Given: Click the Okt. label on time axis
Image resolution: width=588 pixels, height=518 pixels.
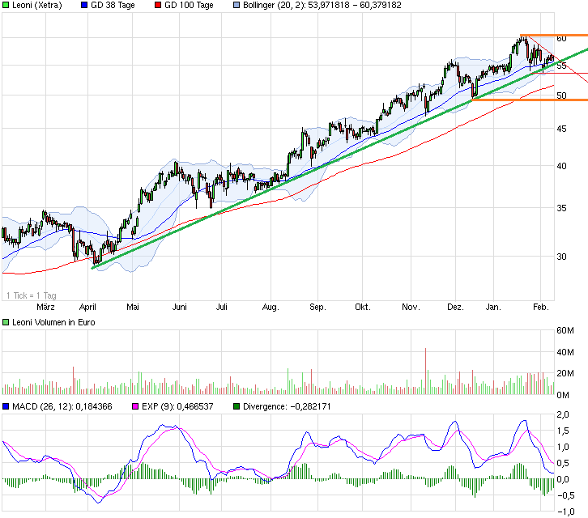Looking at the screenshot, I should click(x=362, y=308).
